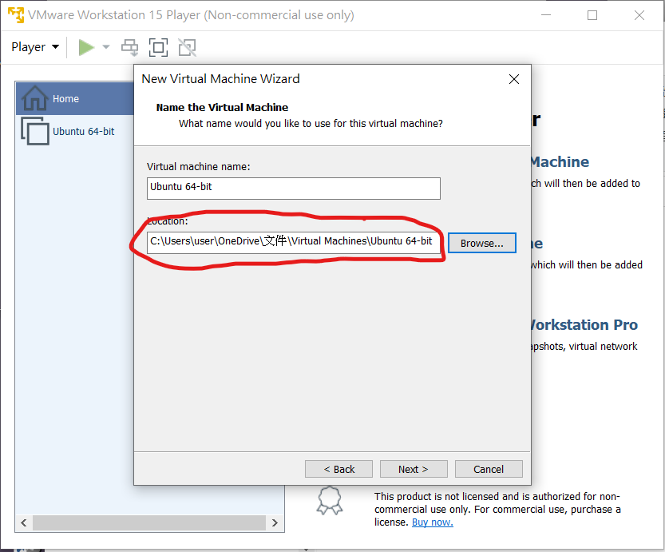
Task: Click the Enter full screen mode icon
Action: pos(158,47)
